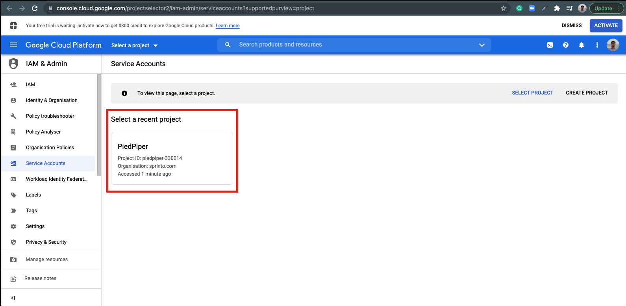Click the info icon in project notice
The width and height of the screenshot is (626, 306).
(124, 93)
